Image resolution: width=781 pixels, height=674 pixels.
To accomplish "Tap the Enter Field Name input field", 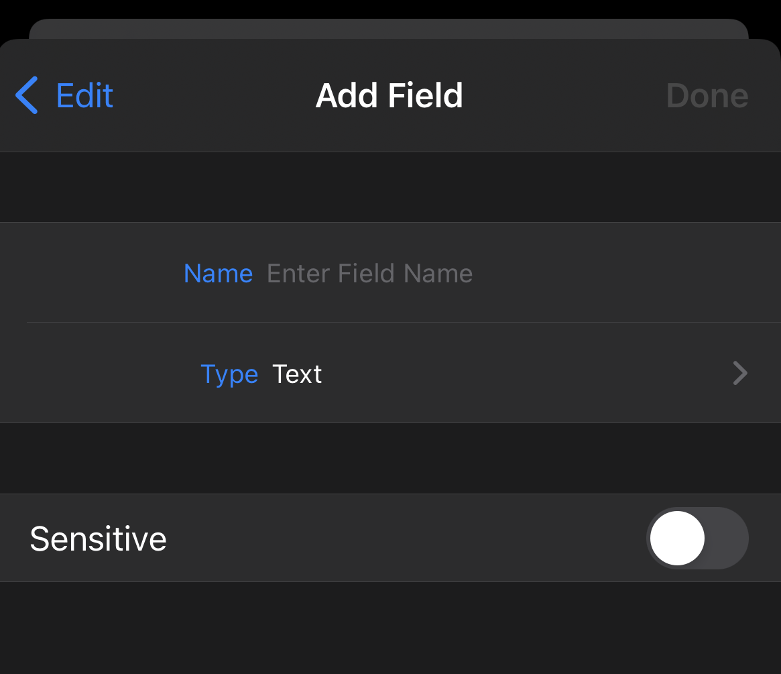I will click(369, 273).
